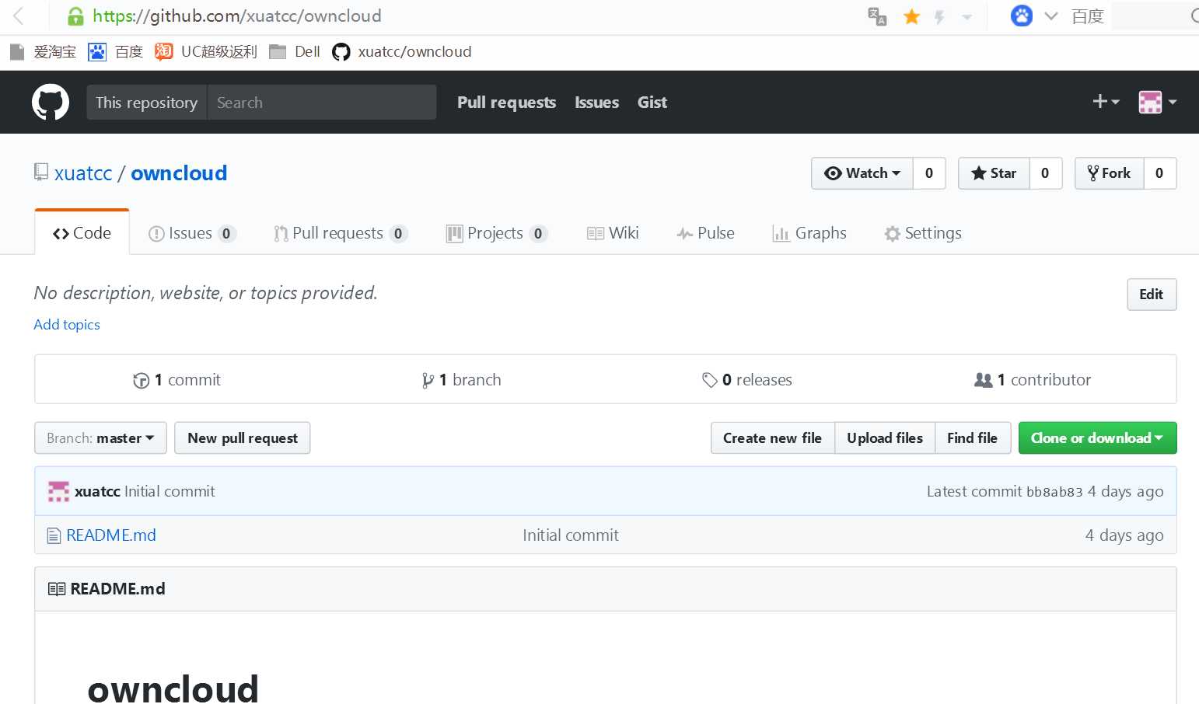Click the This repository search scope label
Image resolution: width=1199 pixels, height=704 pixels.
pos(146,103)
